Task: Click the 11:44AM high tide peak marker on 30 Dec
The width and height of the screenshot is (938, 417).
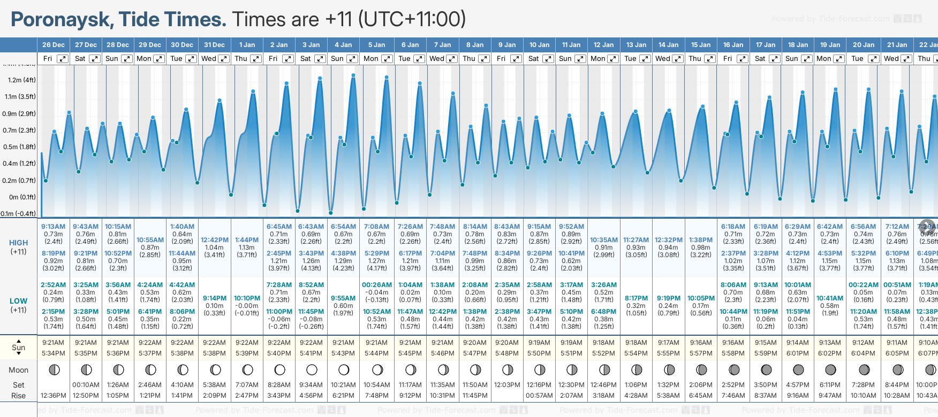Action: [x=186, y=110]
